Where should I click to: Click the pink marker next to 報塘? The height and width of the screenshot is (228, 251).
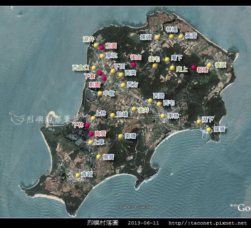194,67
